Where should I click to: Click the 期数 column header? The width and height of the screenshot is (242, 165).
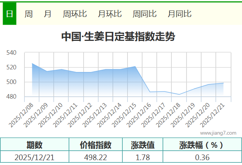35,145
